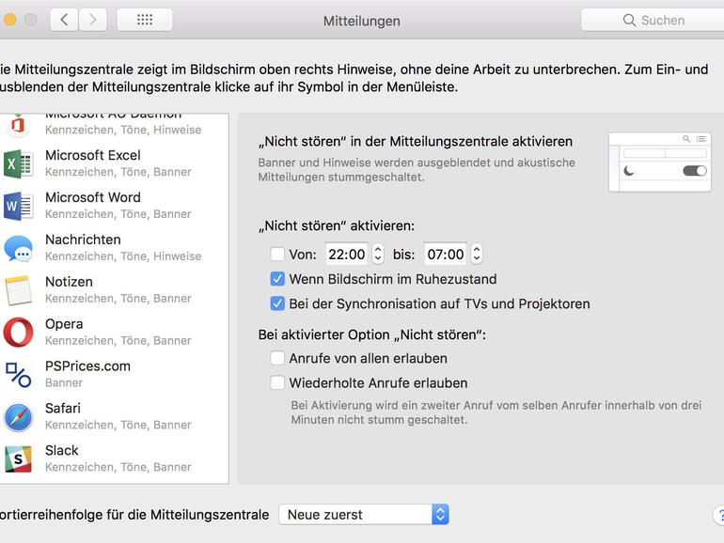Click the Do Not Disturb preview thumbnail
Image resolution: width=724 pixels, height=543 pixels.
tap(660, 162)
